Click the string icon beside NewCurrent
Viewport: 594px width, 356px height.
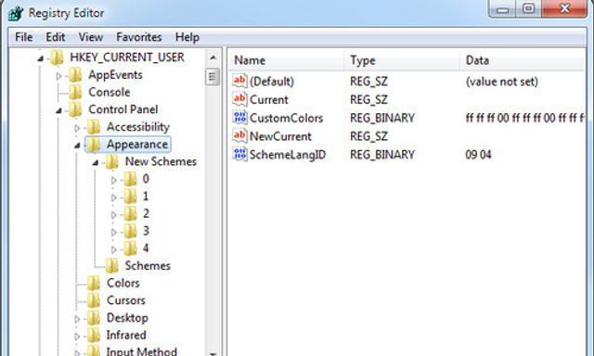[239, 135]
